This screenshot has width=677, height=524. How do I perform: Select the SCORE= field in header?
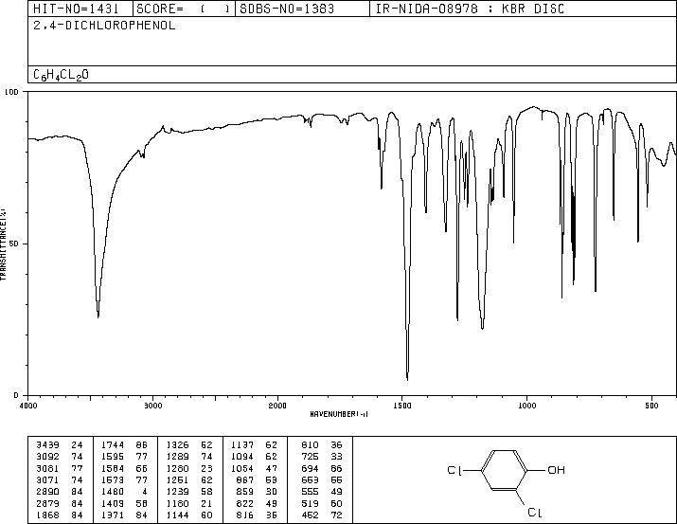(x=184, y=9)
